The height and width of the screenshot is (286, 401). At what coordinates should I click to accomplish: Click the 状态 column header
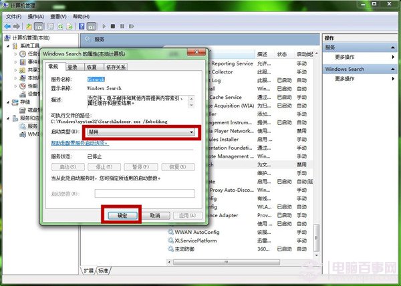[282, 54]
